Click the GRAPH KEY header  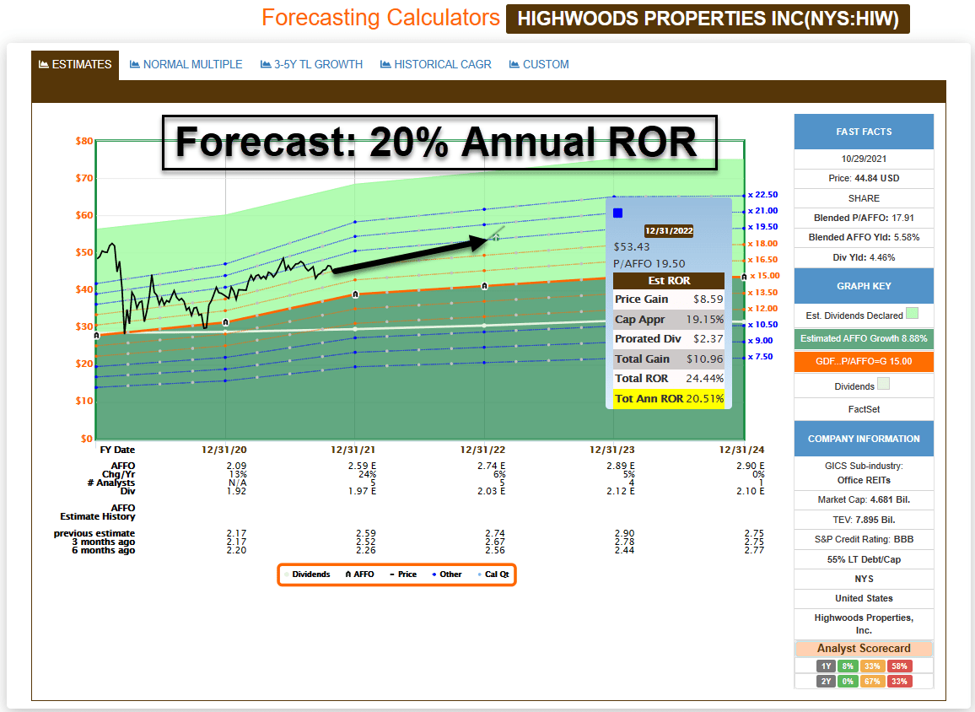pyautogui.click(x=864, y=286)
